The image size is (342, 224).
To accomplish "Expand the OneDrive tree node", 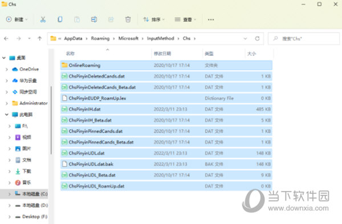I will click(x=6, y=70).
